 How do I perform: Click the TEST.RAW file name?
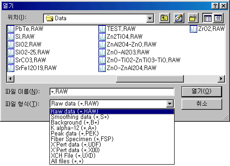pos(121,29)
